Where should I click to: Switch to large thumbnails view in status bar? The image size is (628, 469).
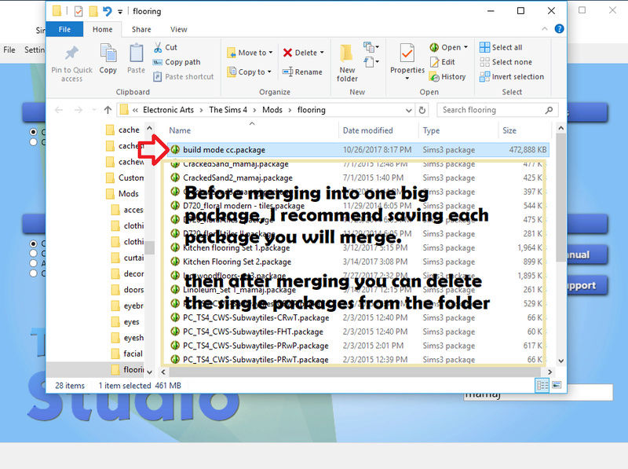click(x=557, y=386)
